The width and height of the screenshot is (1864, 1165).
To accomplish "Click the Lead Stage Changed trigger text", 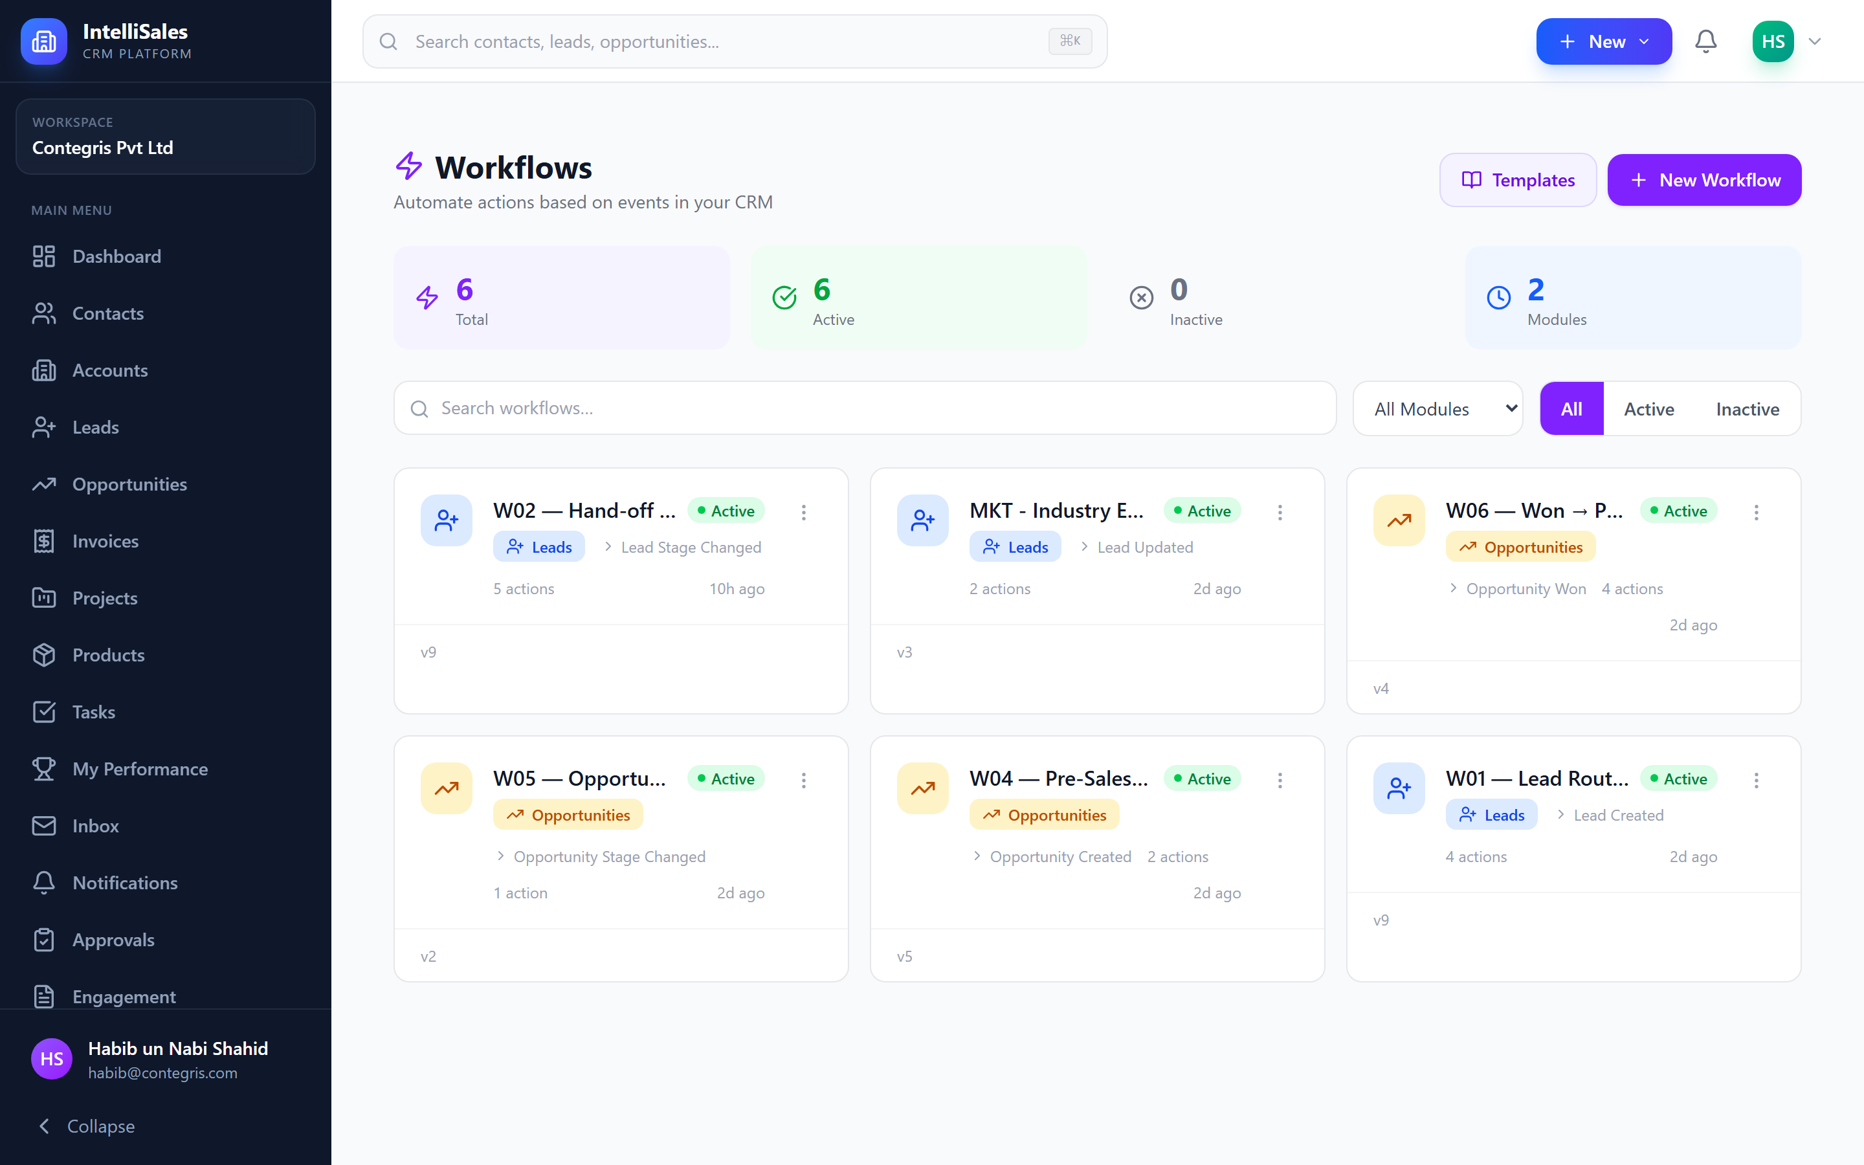I will point(691,547).
